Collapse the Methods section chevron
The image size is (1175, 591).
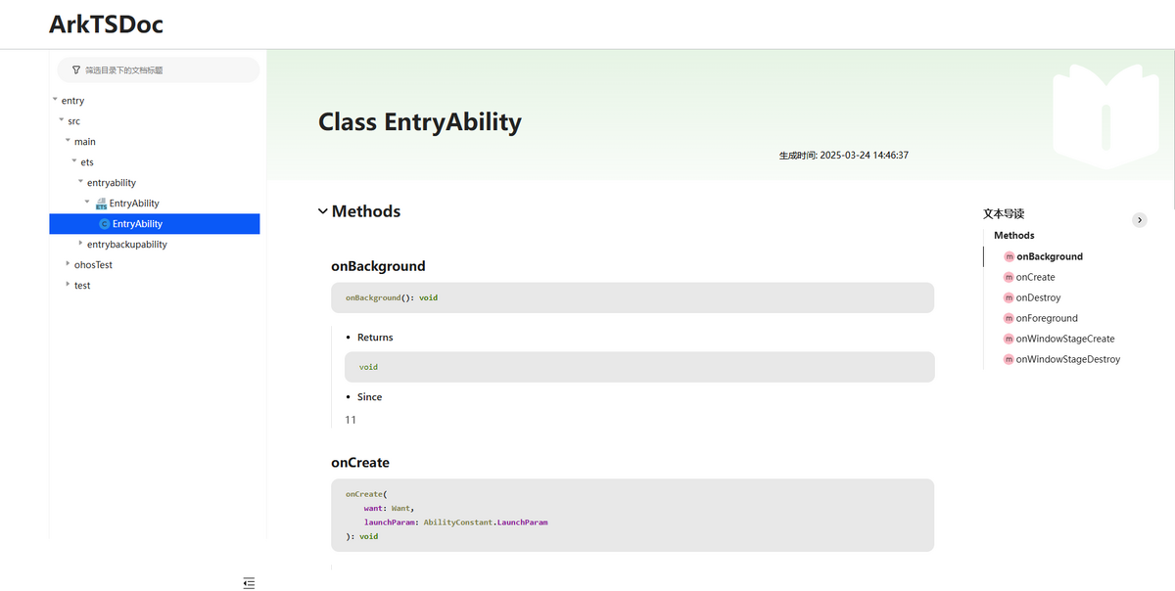(x=323, y=211)
